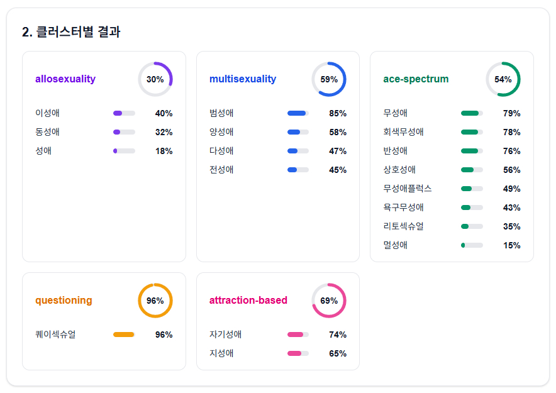
Task: Click the multisexuality 59% circular gauge
Action: [329, 79]
